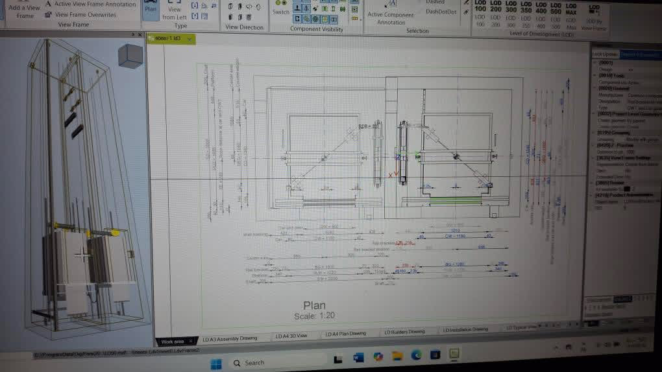Collapse the [3635] View Frame Settings group

[x=595, y=157]
